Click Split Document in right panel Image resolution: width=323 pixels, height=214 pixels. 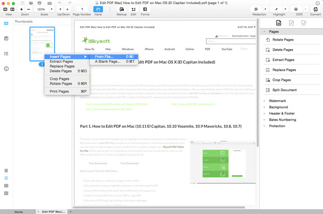point(291,90)
